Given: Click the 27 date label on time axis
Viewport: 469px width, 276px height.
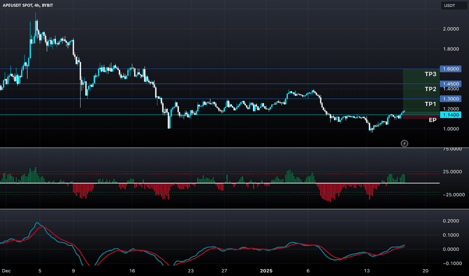Looking at the screenshot, I should (x=224, y=271).
